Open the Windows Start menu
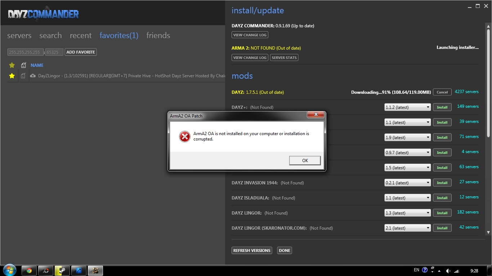492x276 pixels. (x=9, y=271)
